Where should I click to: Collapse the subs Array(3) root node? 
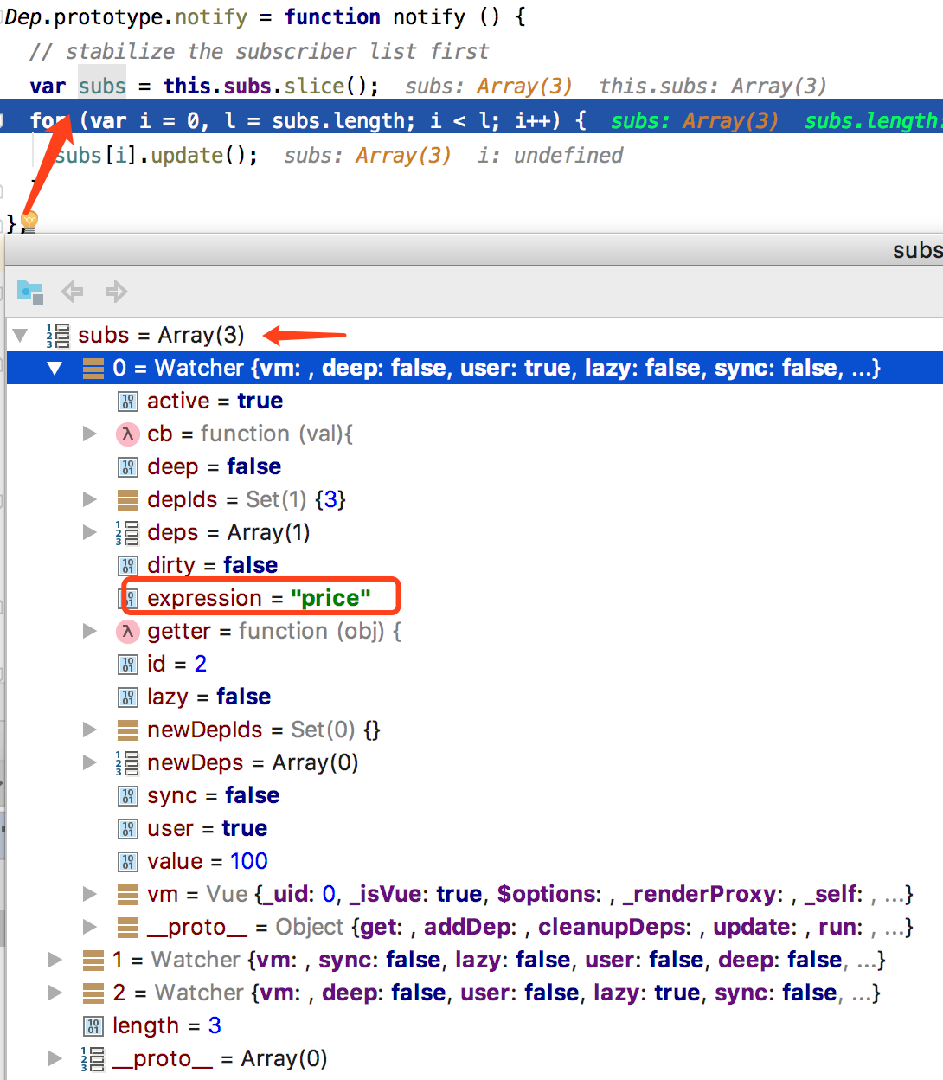pos(20,336)
